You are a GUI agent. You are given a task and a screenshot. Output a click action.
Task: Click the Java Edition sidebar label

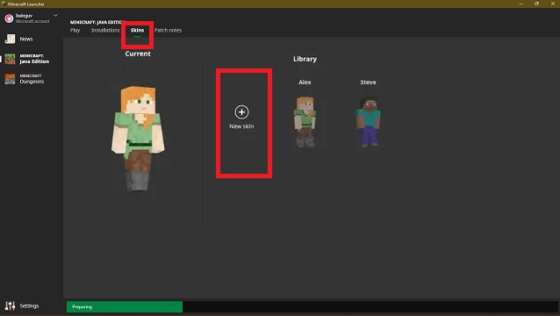[34, 61]
